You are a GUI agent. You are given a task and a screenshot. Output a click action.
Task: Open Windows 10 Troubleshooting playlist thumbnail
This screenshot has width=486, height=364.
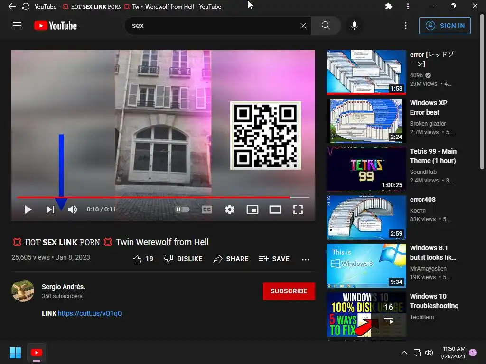366,314
